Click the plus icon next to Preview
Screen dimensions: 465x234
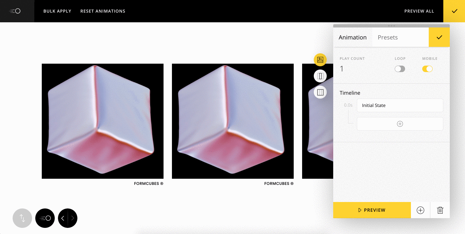[x=420, y=210]
